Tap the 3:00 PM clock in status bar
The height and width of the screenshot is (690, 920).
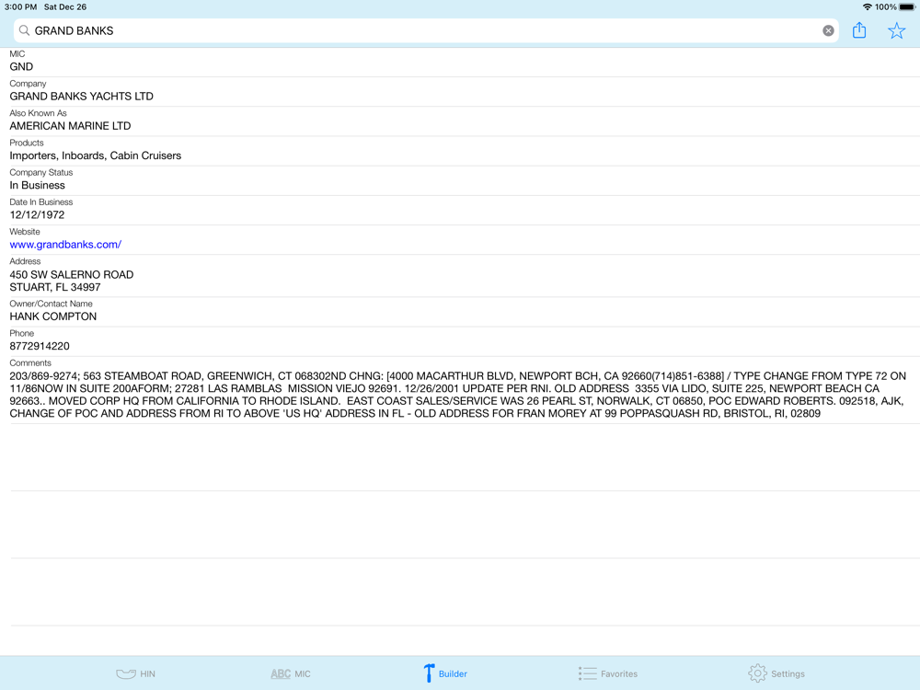20,7
